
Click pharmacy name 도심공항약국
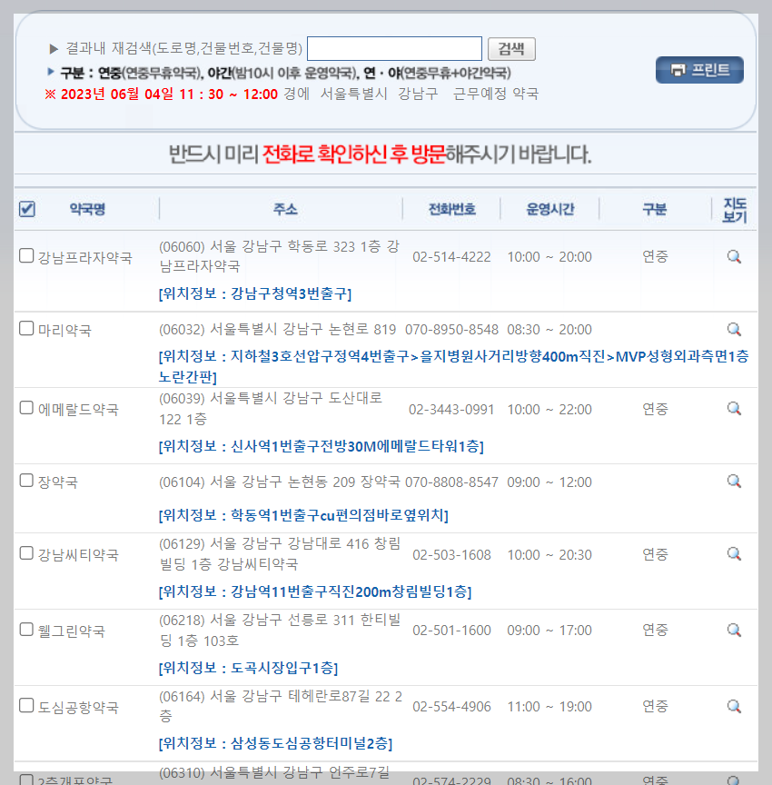(x=78, y=708)
